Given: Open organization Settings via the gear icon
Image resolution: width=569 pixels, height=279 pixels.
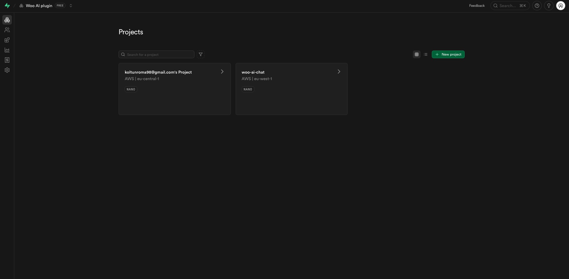Looking at the screenshot, I should [x=7, y=70].
